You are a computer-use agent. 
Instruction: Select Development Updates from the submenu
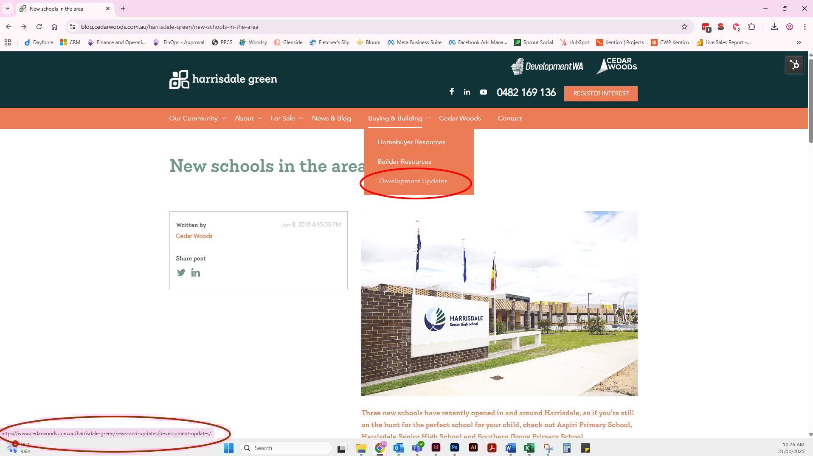(413, 181)
